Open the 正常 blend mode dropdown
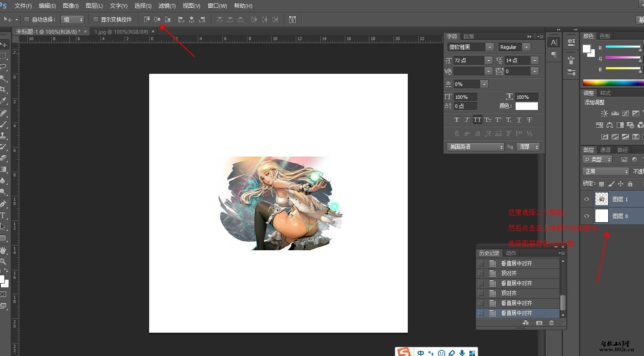 [x=606, y=172]
